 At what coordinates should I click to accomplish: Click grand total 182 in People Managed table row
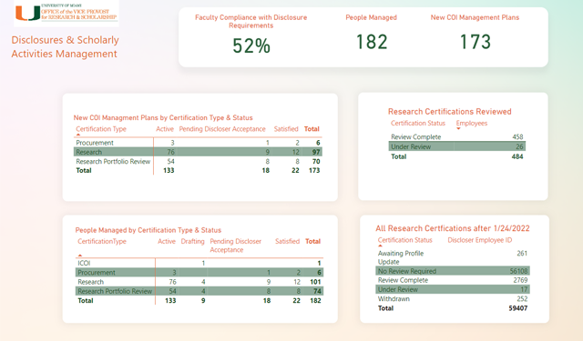(x=315, y=301)
